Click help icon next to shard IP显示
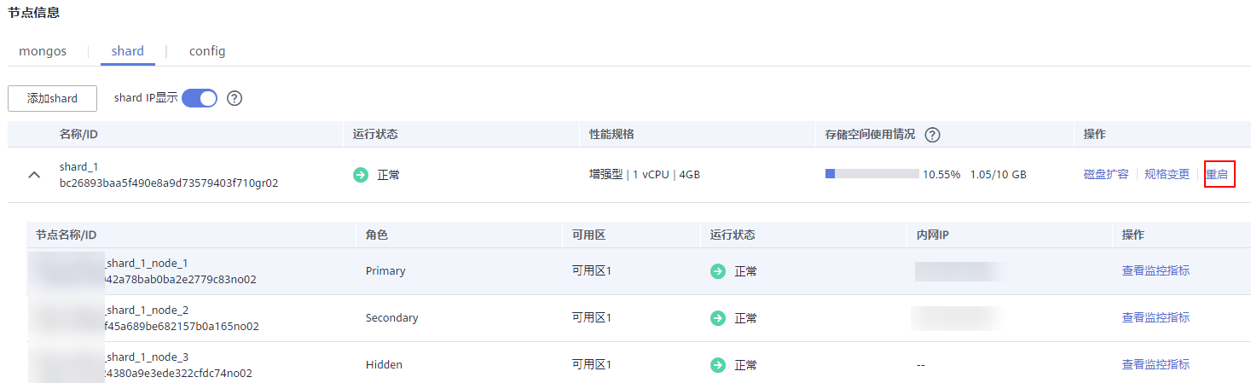 [x=235, y=98]
